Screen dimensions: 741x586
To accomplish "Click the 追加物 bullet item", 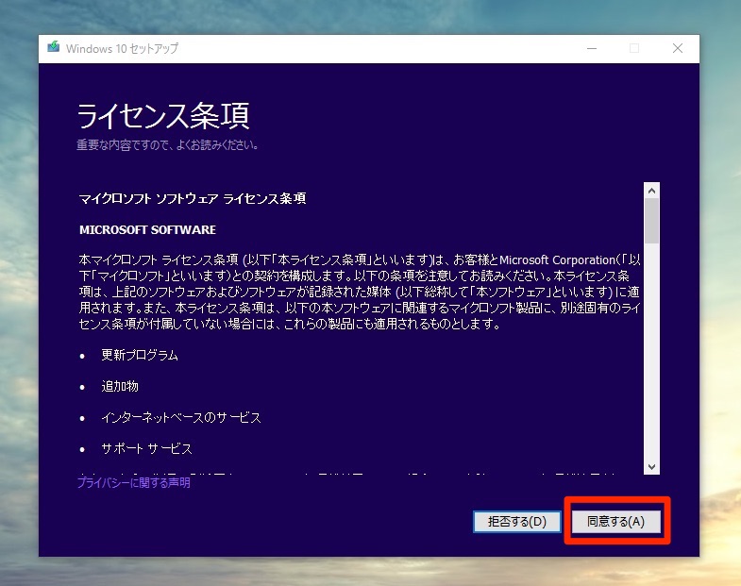I will pyautogui.click(x=121, y=387).
